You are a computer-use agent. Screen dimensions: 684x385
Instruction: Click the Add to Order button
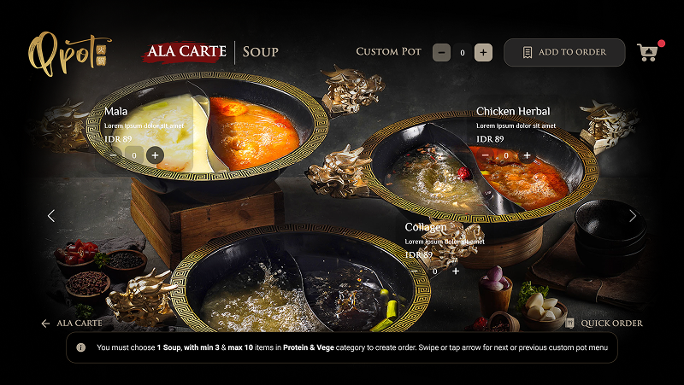tap(564, 52)
